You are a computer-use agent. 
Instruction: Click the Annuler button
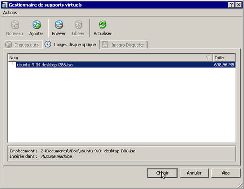pyautogui.click(x=194, y=173)
